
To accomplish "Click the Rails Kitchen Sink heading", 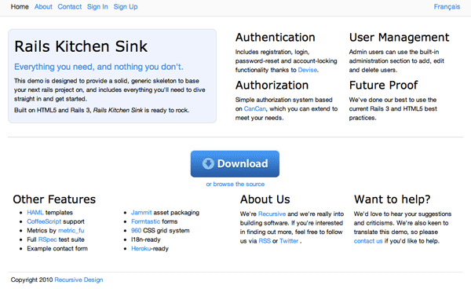I will click(81, 46).
